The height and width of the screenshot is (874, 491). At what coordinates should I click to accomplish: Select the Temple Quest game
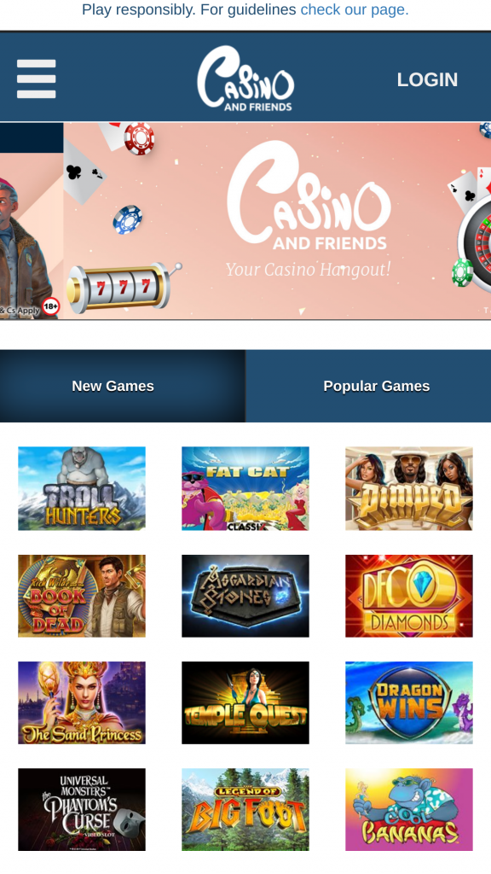[x=245, y=703]
